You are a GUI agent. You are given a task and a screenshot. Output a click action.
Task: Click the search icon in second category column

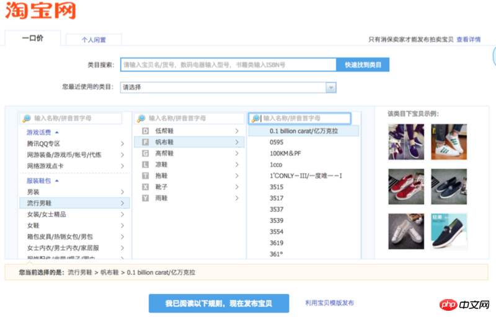(141, 118)
